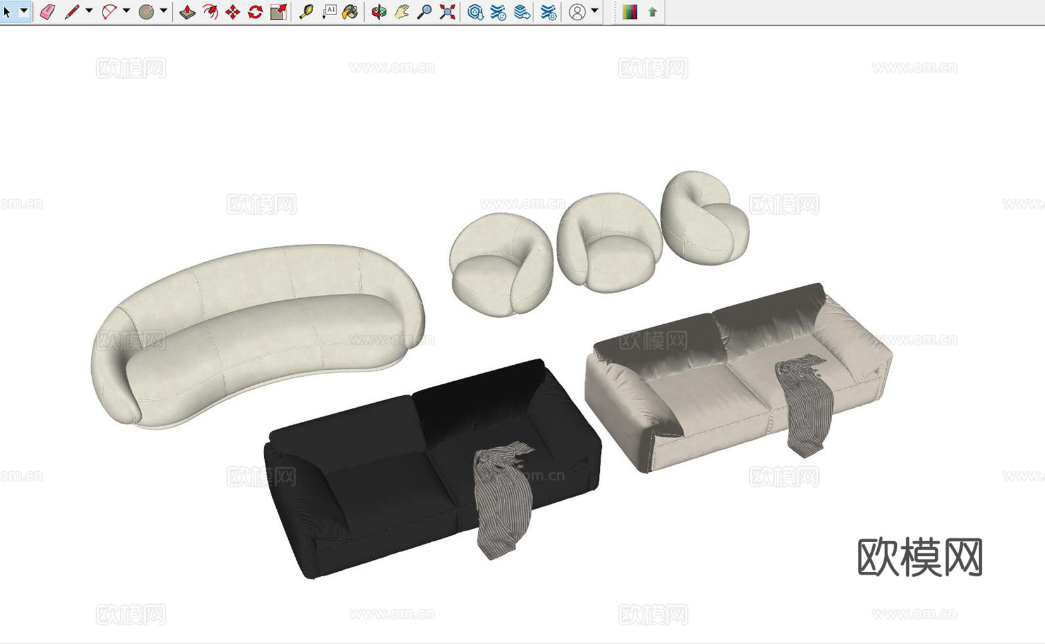
Task: Activate the Line pencil tool
Action: [x=72, y=11]
